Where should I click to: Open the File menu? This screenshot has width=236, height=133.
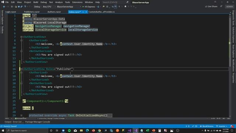click(x=7, y=2)
